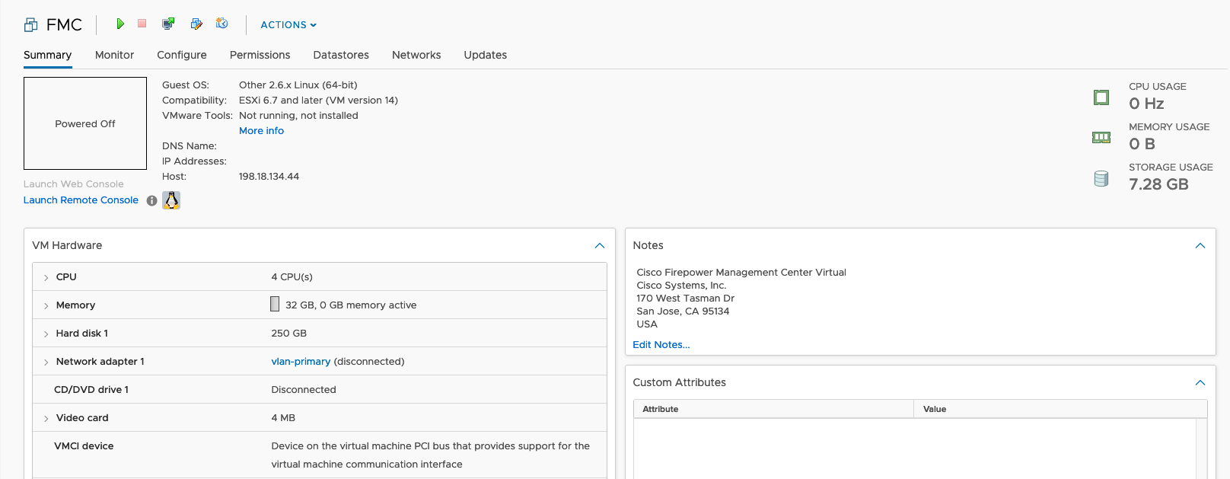This screenshot has width=1230, height=479.
Task: Click the Launch Console monitor toolbar icon
Action: click(168, 24)
